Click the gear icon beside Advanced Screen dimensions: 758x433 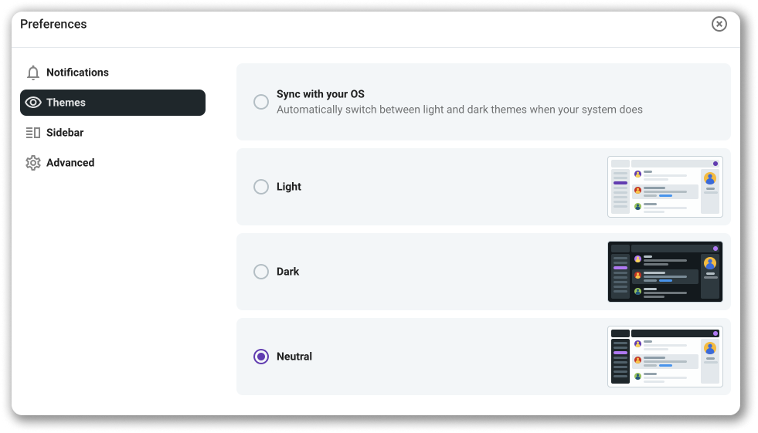click(33, 163)
